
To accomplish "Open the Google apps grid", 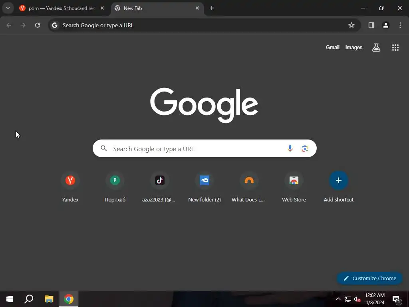I will coord(395,47).
